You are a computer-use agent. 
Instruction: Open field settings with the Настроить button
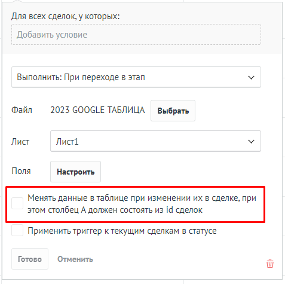coord(75,172)
